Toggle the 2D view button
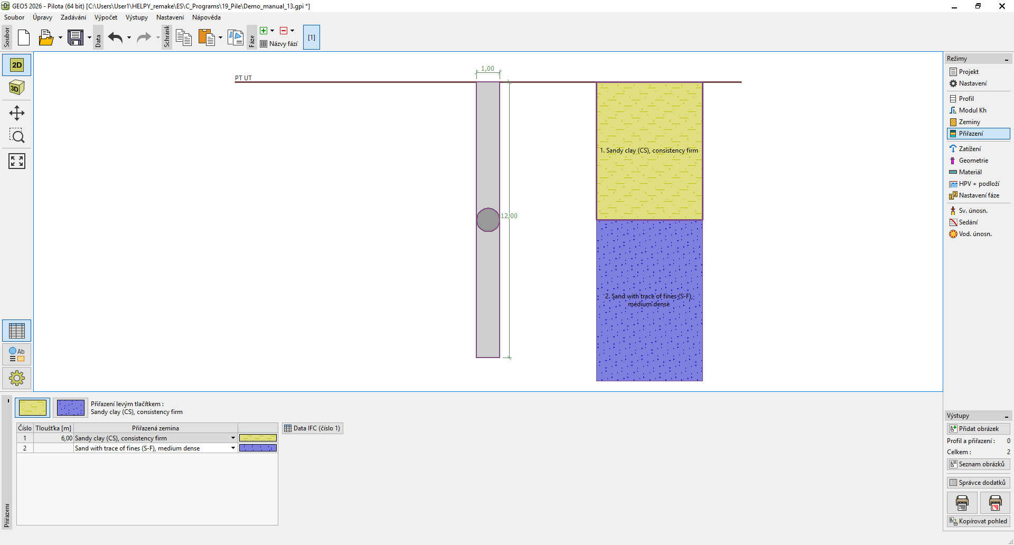The height and width of the screenshot is (545, 1014). tap(17, 65)
